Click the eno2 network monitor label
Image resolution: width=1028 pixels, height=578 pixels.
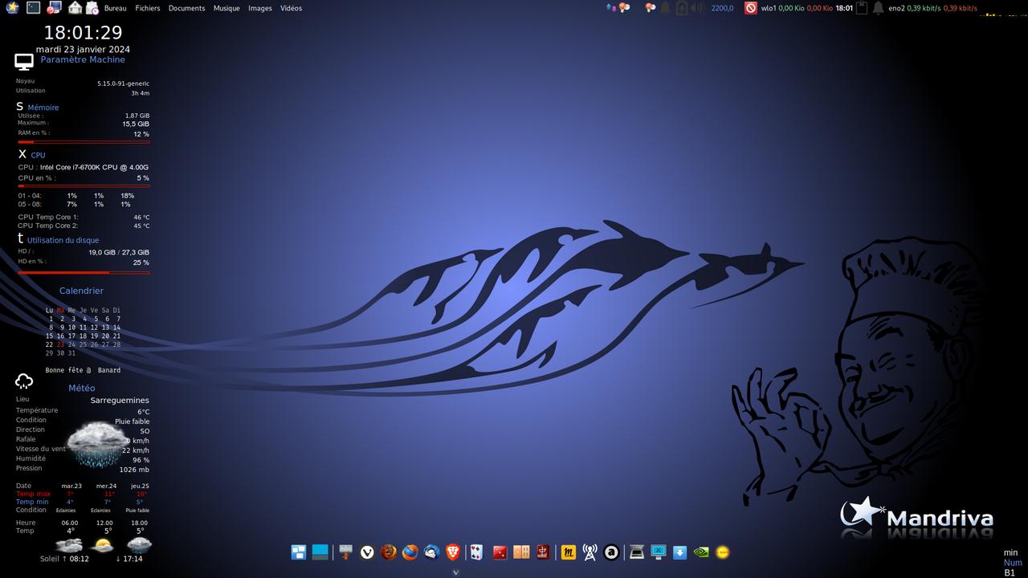pos(896,8)
